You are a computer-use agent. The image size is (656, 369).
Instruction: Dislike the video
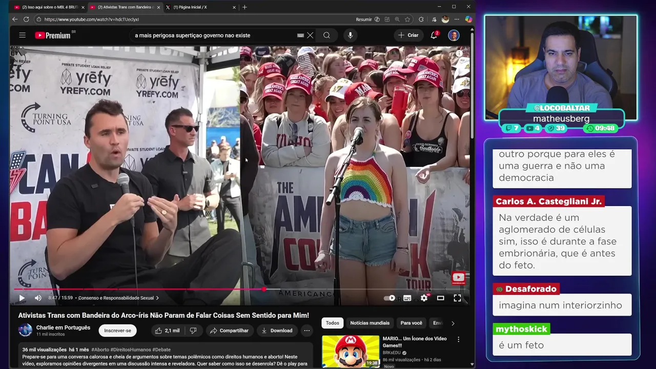pyautogui.click(x=193, y=331)
